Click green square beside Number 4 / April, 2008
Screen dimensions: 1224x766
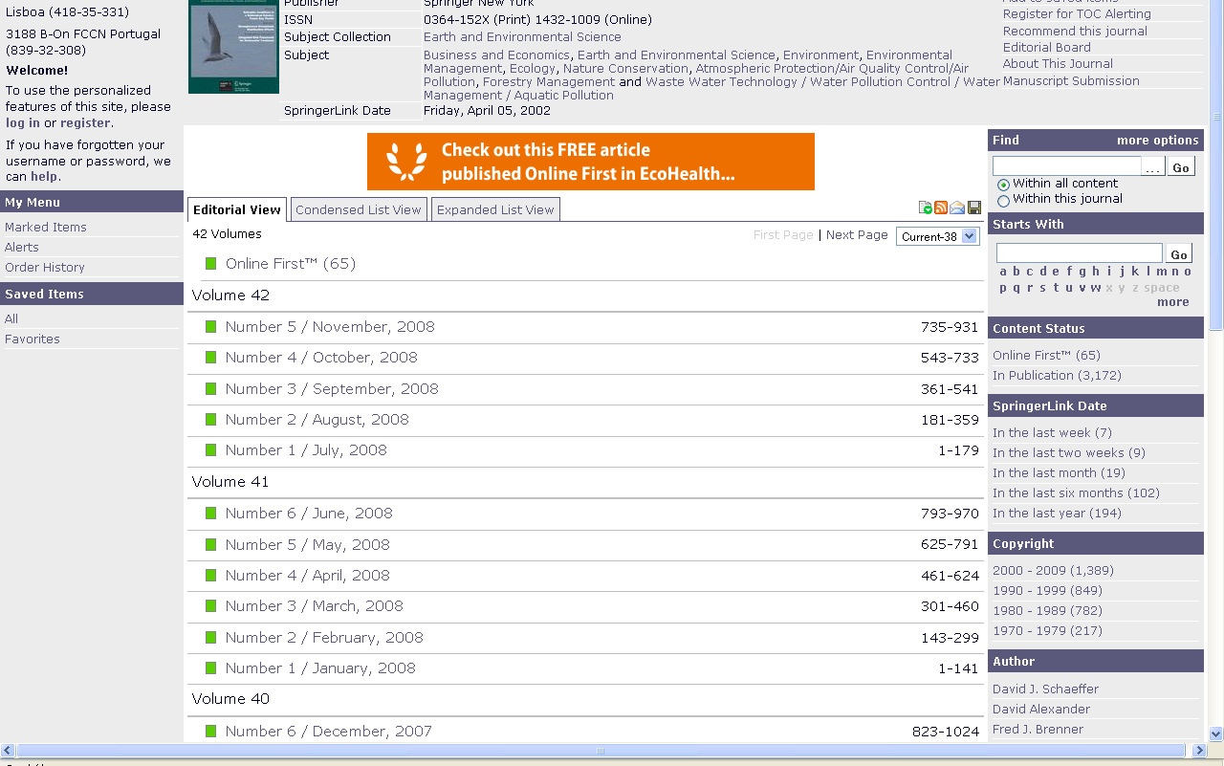click(x=210, y=575)
